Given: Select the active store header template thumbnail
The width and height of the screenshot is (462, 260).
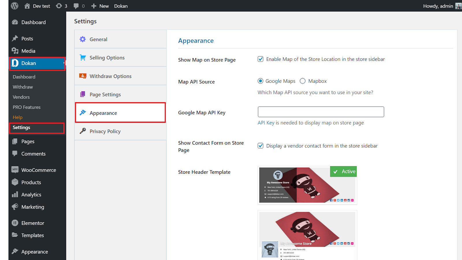Looking at the screenshot, I should pyautogui.click(x=307, y=185).
